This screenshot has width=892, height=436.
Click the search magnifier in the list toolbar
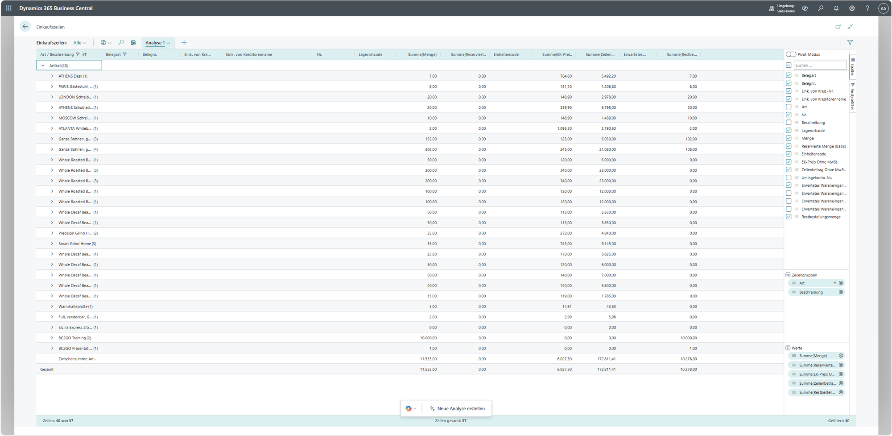point(121,43)
